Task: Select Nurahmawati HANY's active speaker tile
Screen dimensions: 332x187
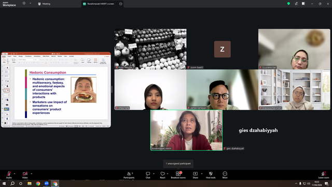Action: tap(186, 130)
